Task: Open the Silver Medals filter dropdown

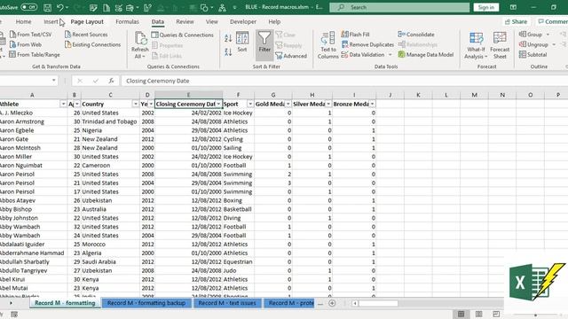Action: coord(328,105)
